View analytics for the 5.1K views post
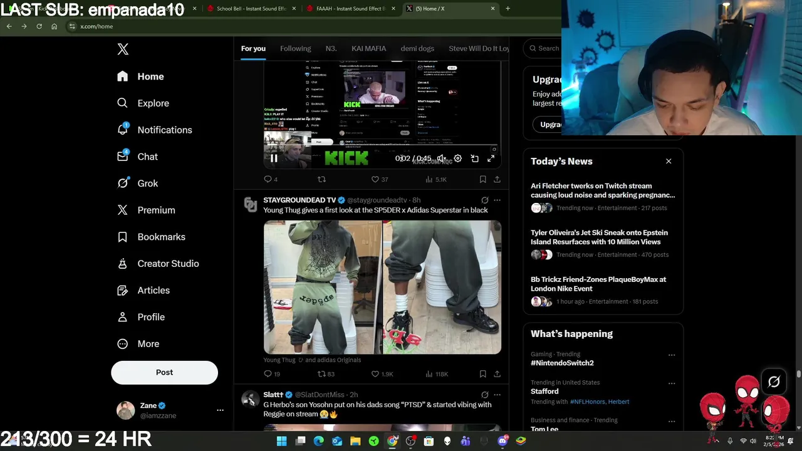The width and height of the screenshot is (802, 451). coord(435,179)
